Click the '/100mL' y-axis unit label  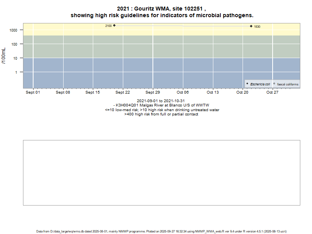coord(4,56)
